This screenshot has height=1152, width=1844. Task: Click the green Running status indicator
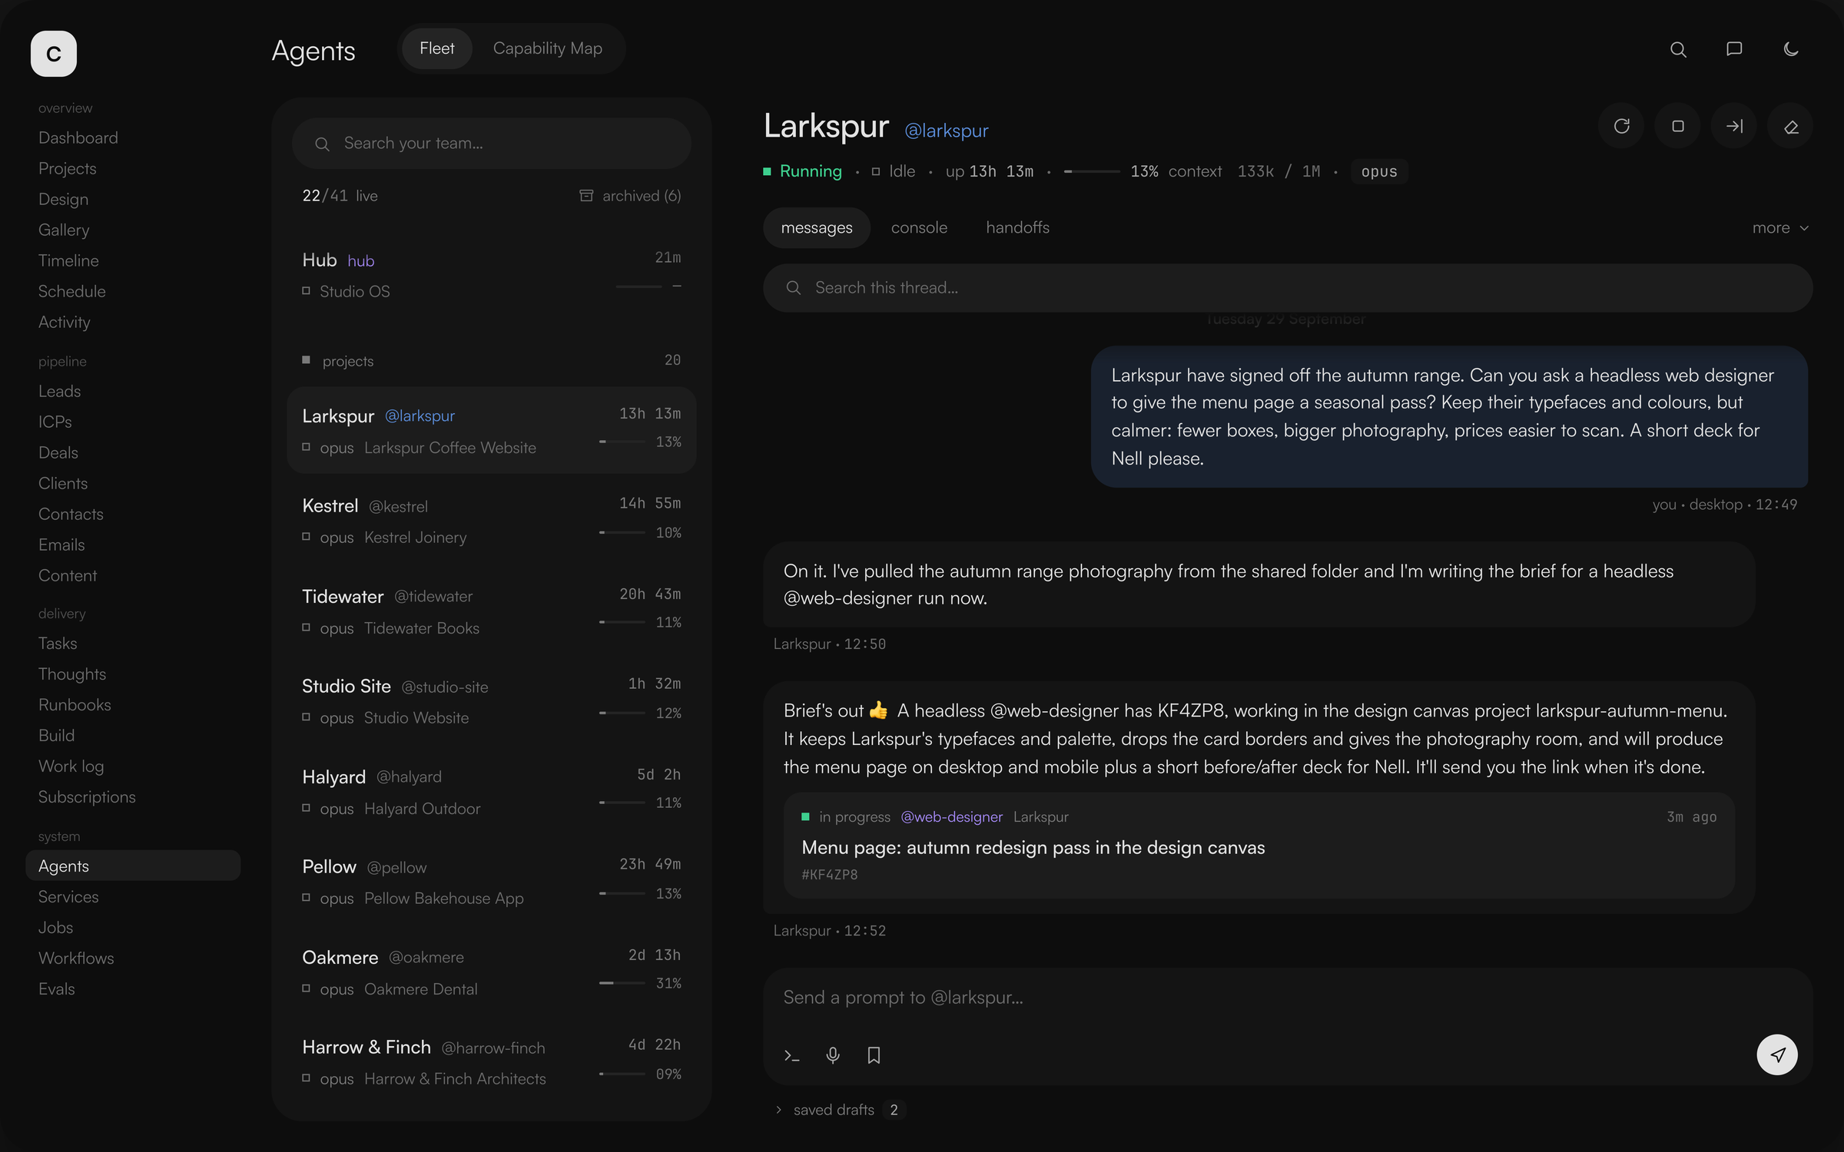pos(803,171)
